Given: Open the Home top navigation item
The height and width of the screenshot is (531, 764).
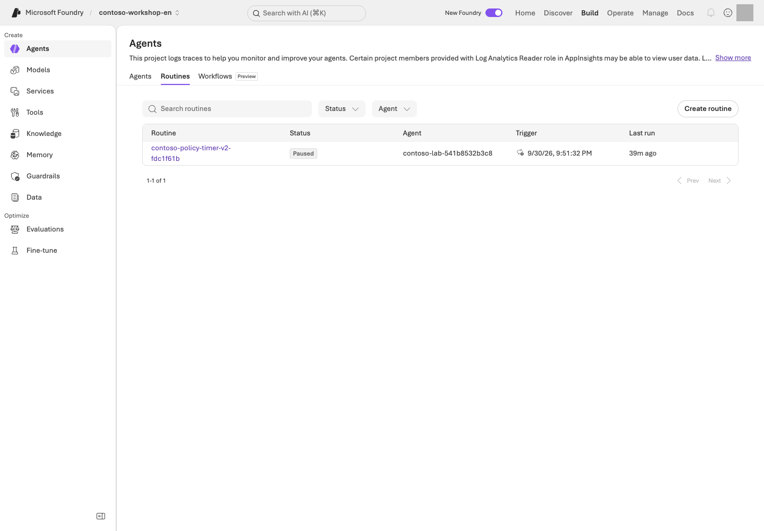Looking at the screenshot, I should pos(525,13).
